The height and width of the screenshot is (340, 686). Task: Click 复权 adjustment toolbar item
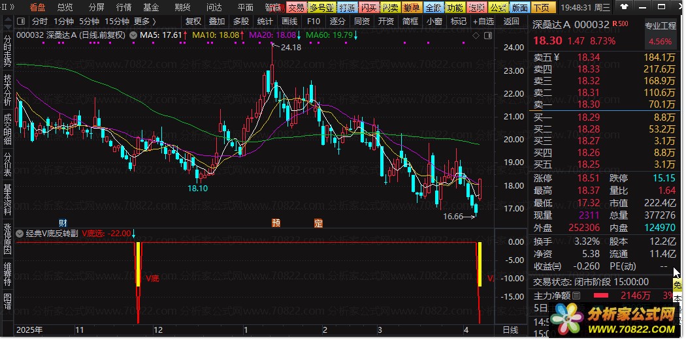tap(193, 22)
